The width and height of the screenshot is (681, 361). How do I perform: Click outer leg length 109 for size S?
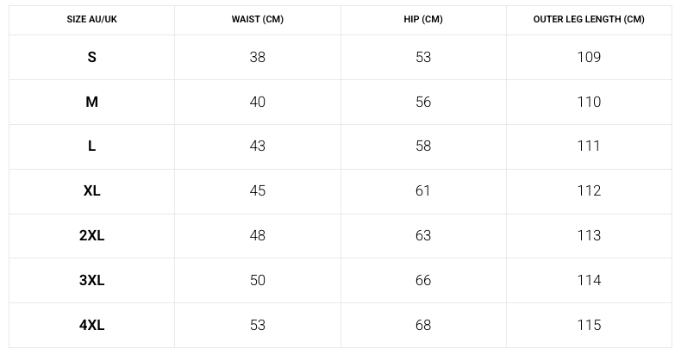tap(589, 57)
